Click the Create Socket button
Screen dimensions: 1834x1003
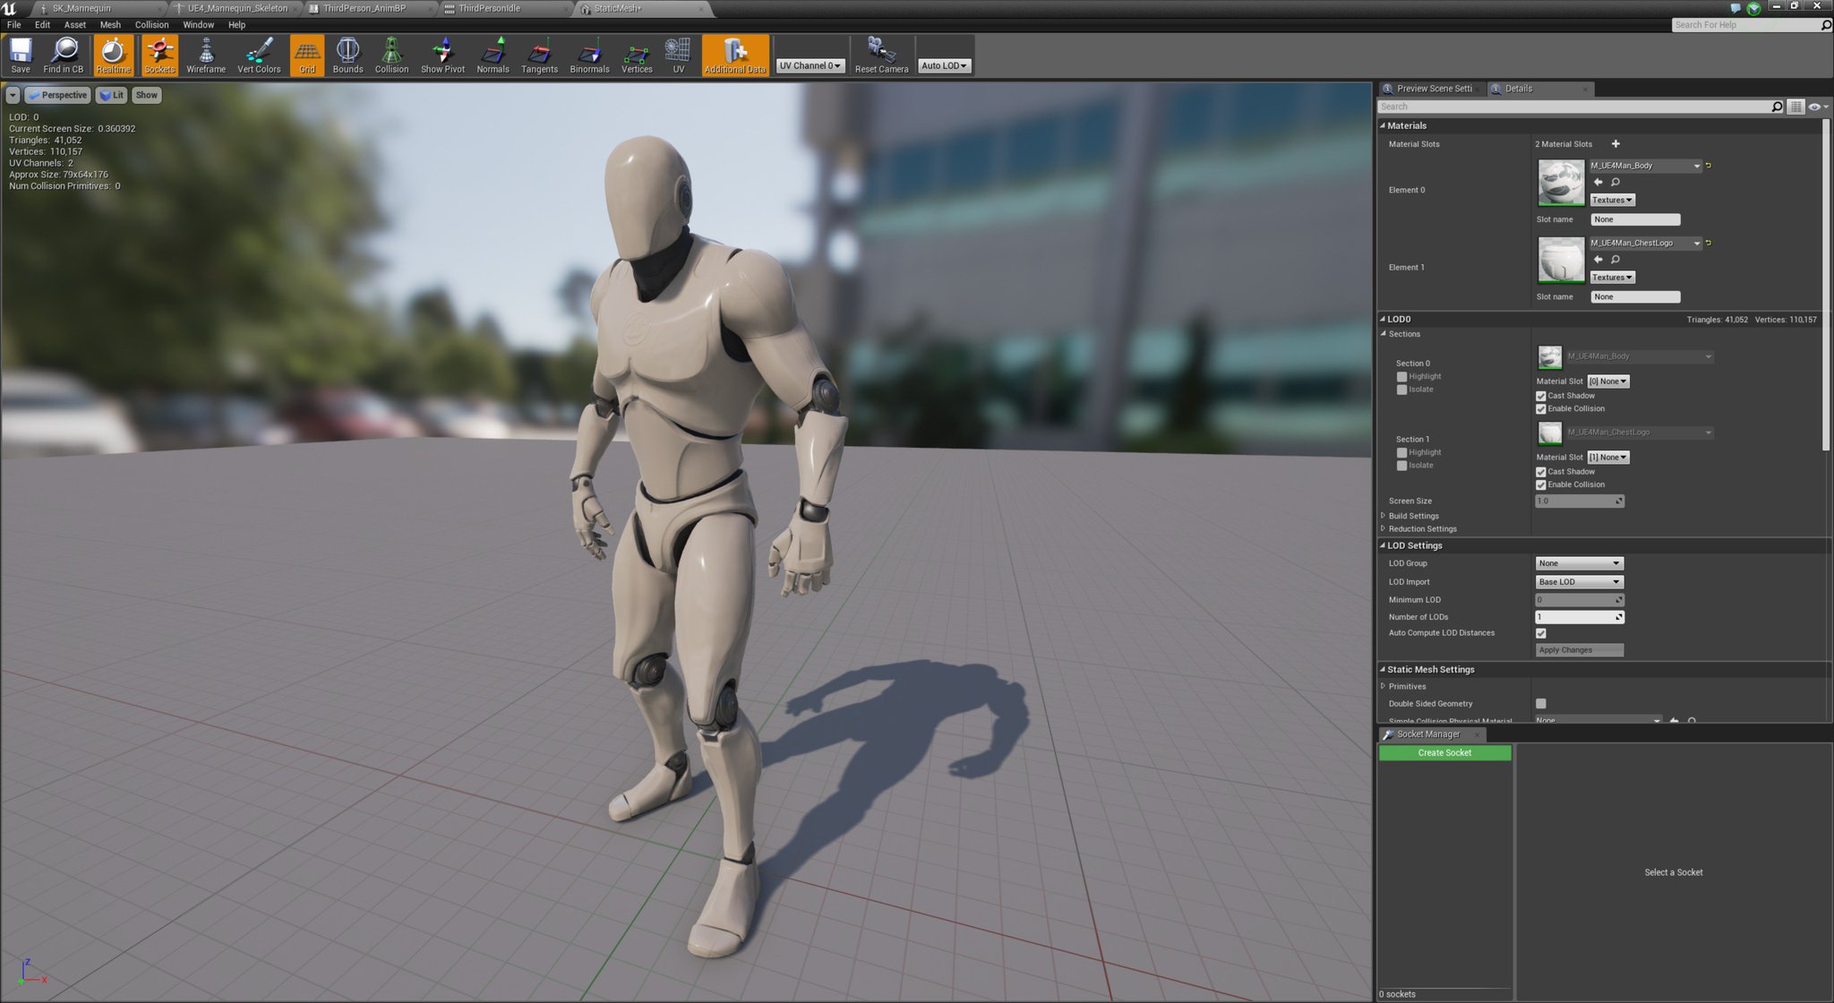(1444, 753)
